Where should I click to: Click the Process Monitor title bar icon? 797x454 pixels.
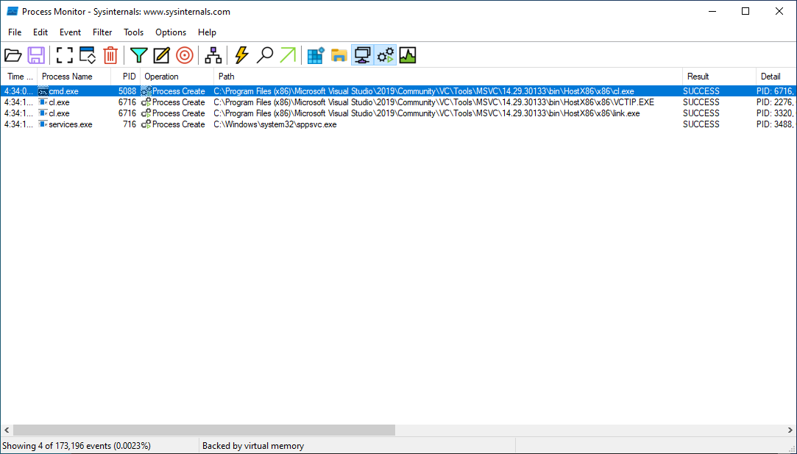(13, 11)
